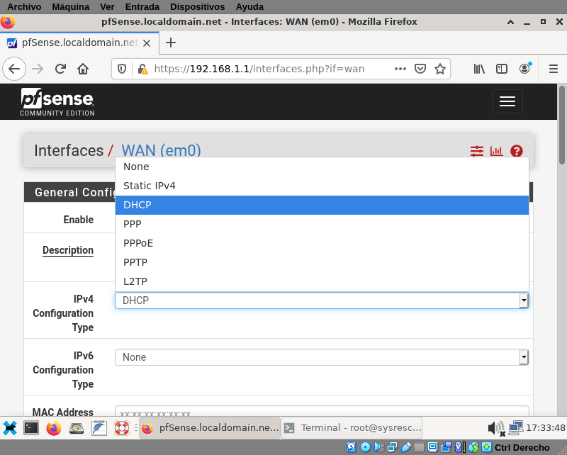
Task: Choose L2TP option
Action: [322, 282]
